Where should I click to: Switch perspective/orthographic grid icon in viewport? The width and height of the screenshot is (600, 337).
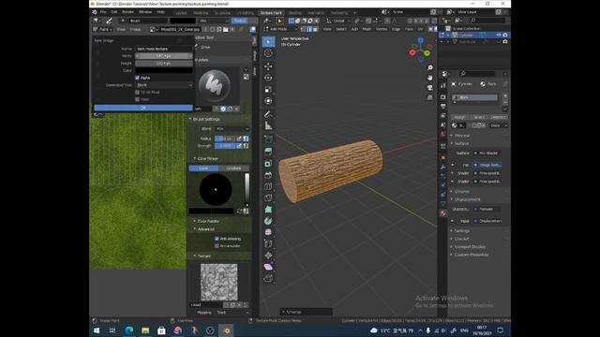point(430,97)
